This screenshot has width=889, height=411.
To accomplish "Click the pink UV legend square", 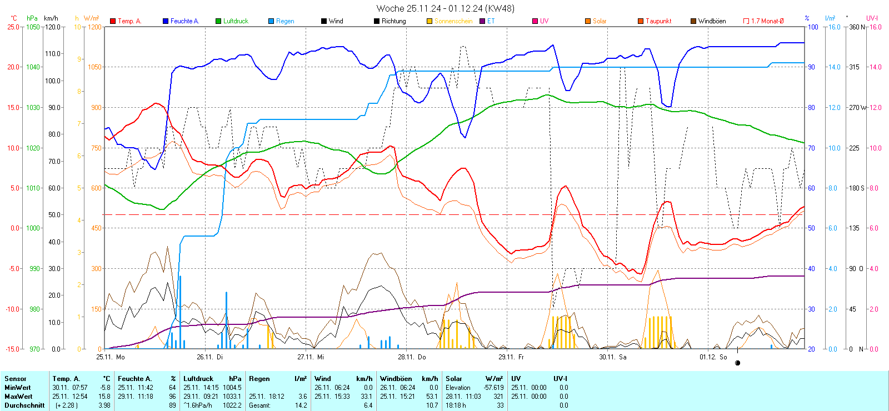I will point(535,21).
